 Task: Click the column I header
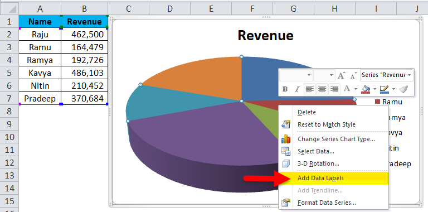[x=376, y=9]
